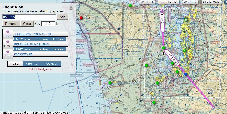This screenshot has width=227, height=114.
Task: Open the Jefferson County Intl link
Action: (34, 34)
